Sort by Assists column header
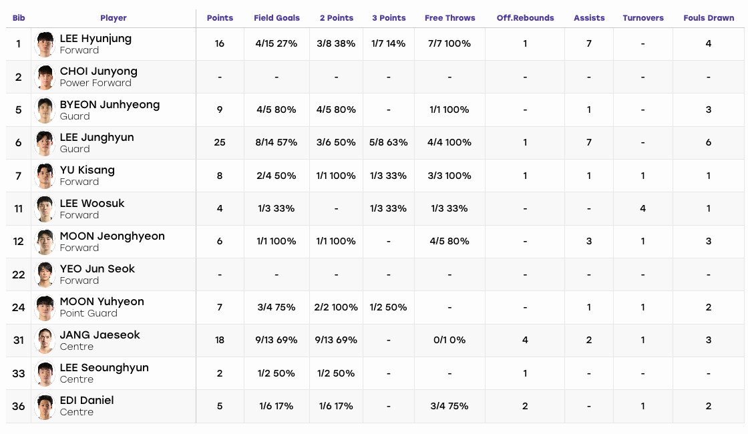Screen dimensions: 748x434 [x=589, y=17]
